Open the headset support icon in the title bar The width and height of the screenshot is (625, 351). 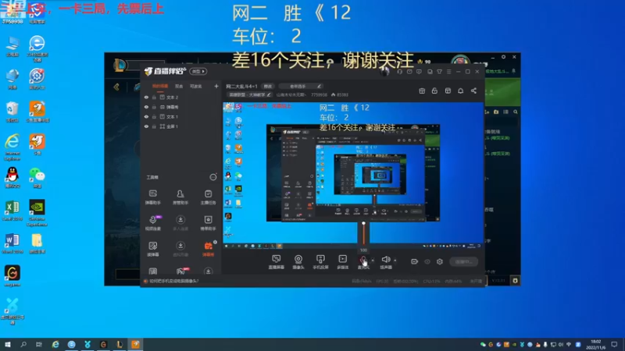pyautogui.click(x=400, y=72)
